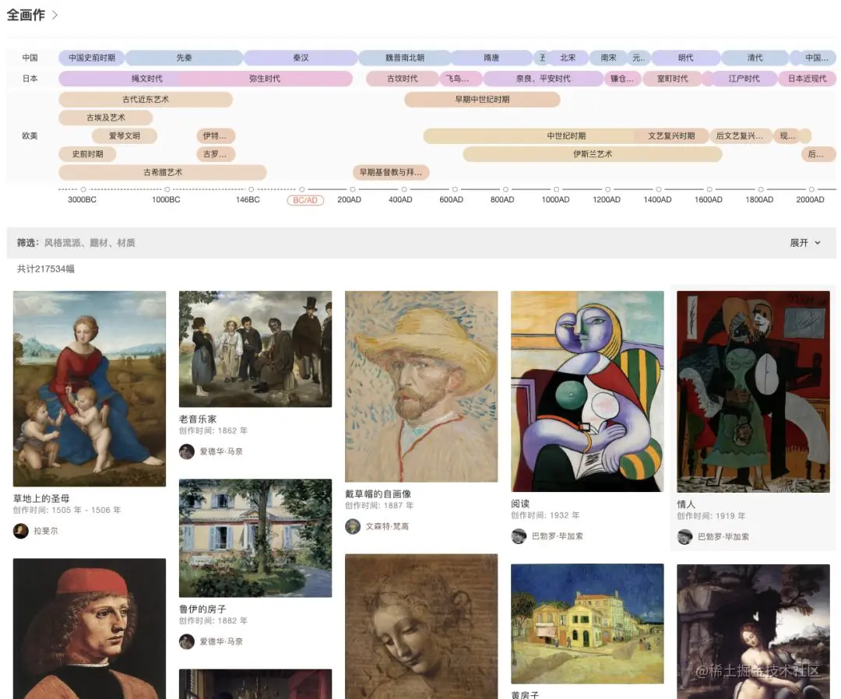This screenshot has height=699, width=841.
Task: Open the 鲁伊的房子 painting thumbnail
Action: (x=255, y=538)
